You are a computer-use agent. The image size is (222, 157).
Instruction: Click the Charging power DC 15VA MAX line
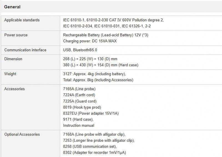90,41
